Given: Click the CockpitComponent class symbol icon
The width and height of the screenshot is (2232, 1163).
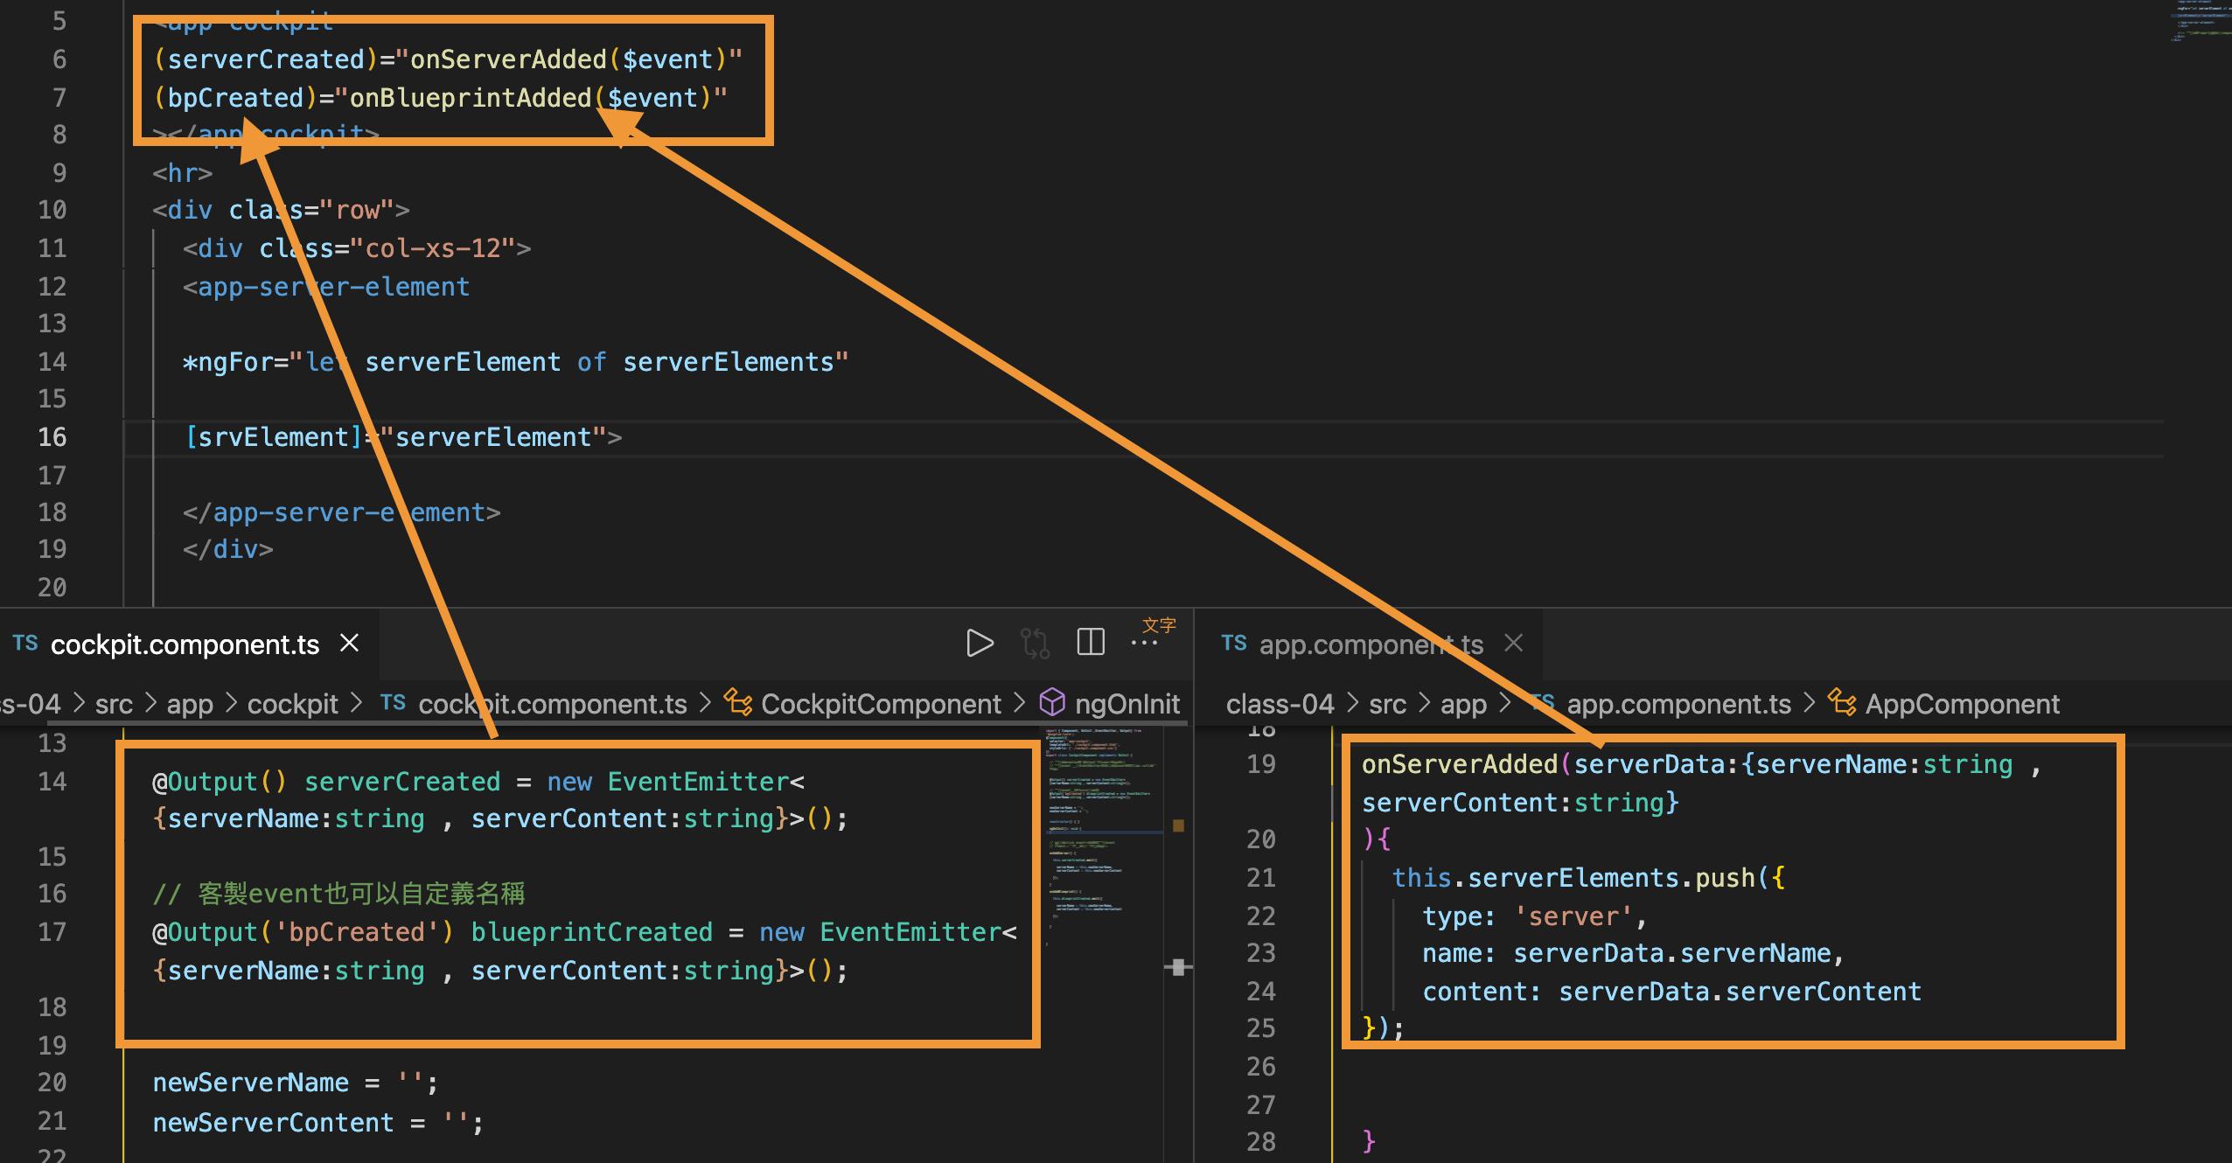Looking at the screenshot, I should tap(737, 703).
